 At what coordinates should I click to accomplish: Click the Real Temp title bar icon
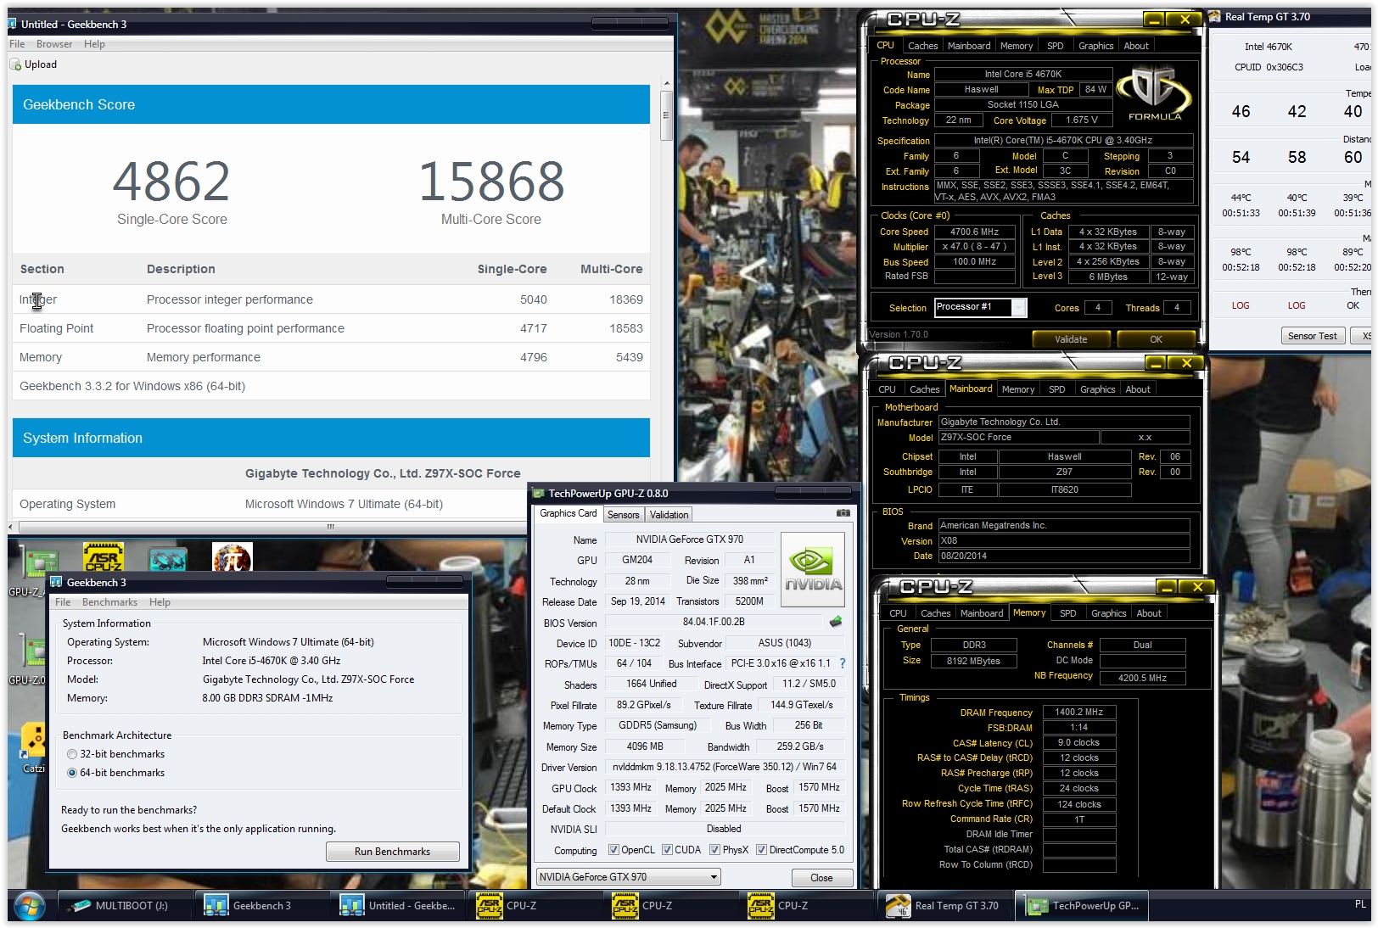pos(1215,17)
